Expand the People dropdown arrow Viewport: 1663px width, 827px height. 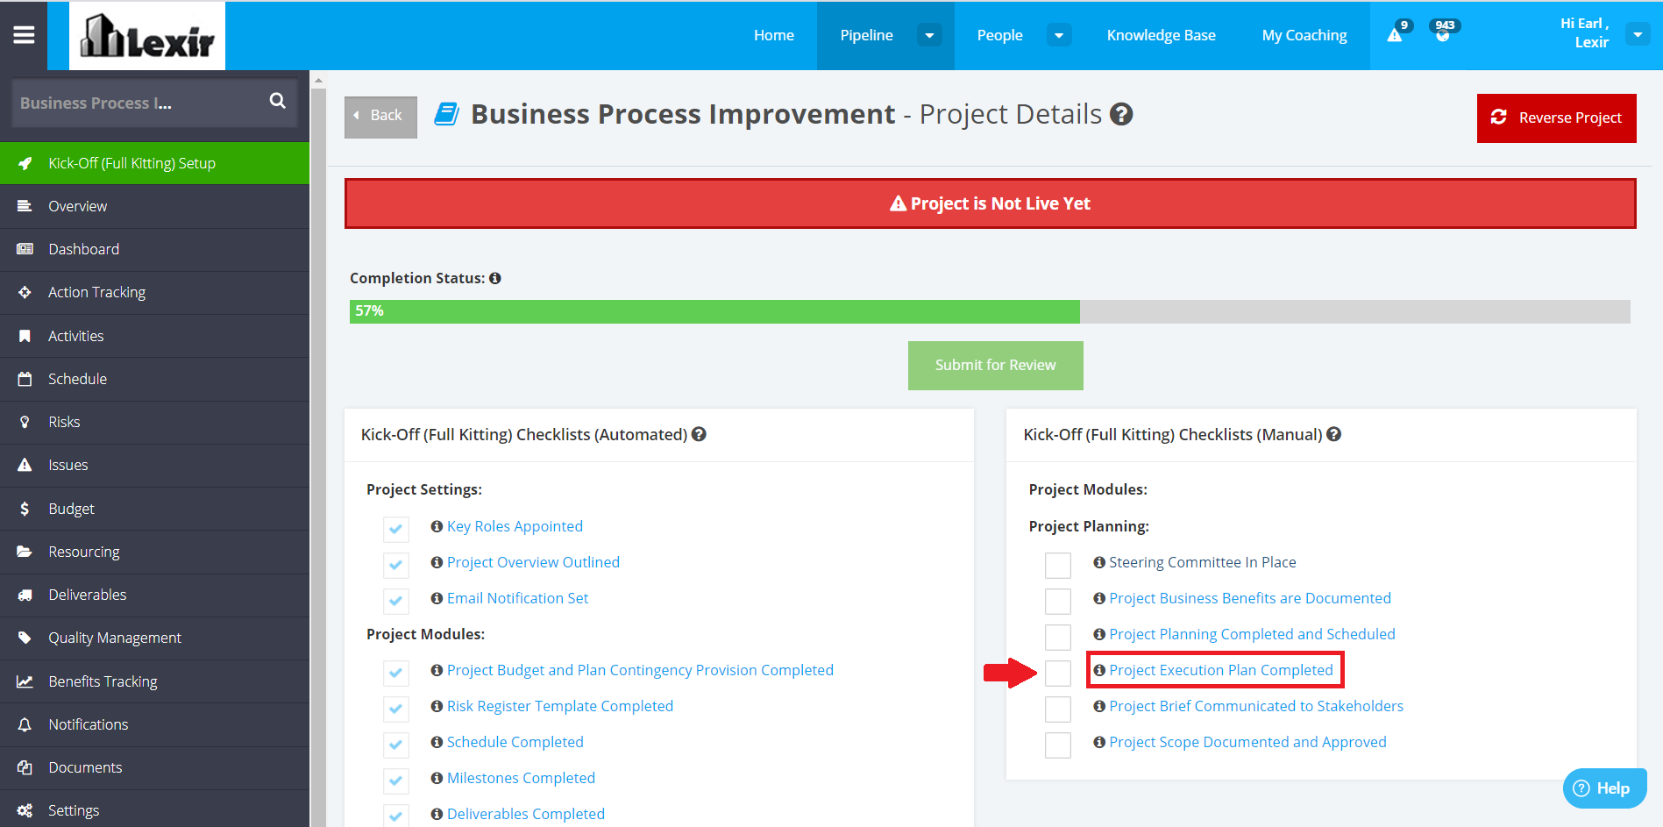pos(1059,35)
